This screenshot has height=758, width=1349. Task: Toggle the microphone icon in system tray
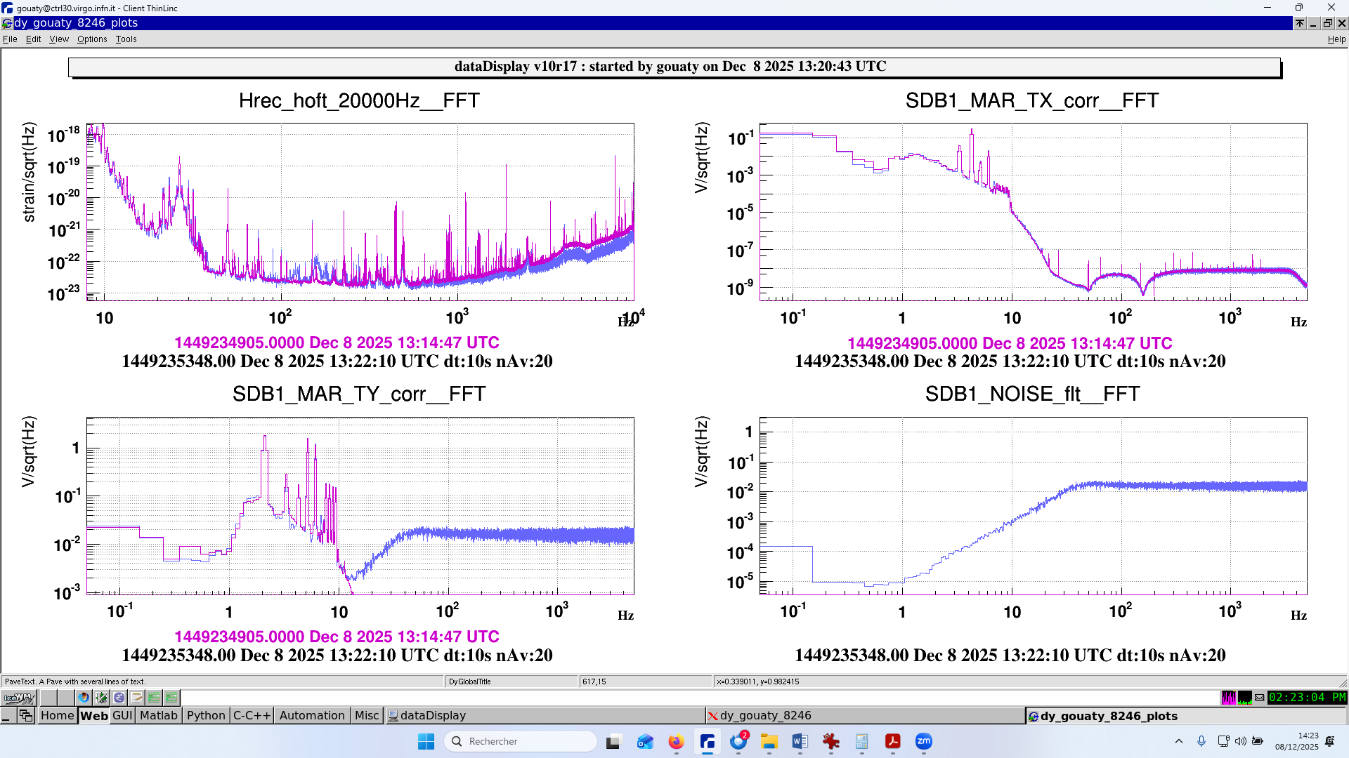(x=1201, y=741)
